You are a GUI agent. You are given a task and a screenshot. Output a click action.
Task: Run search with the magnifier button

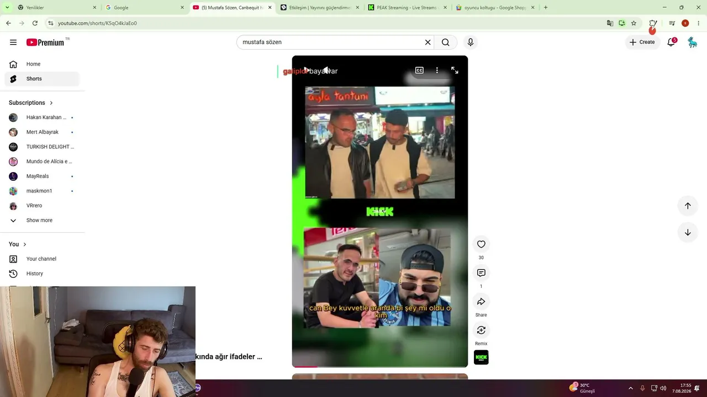click(x=446, y=42)
